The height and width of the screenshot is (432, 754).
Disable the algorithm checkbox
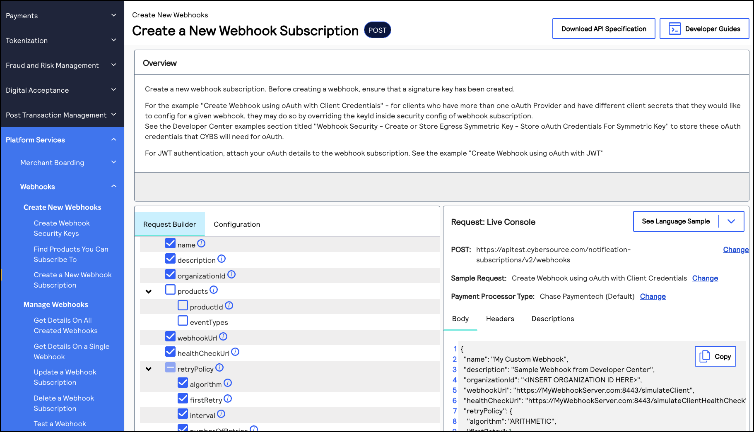(x=183, y=383)
